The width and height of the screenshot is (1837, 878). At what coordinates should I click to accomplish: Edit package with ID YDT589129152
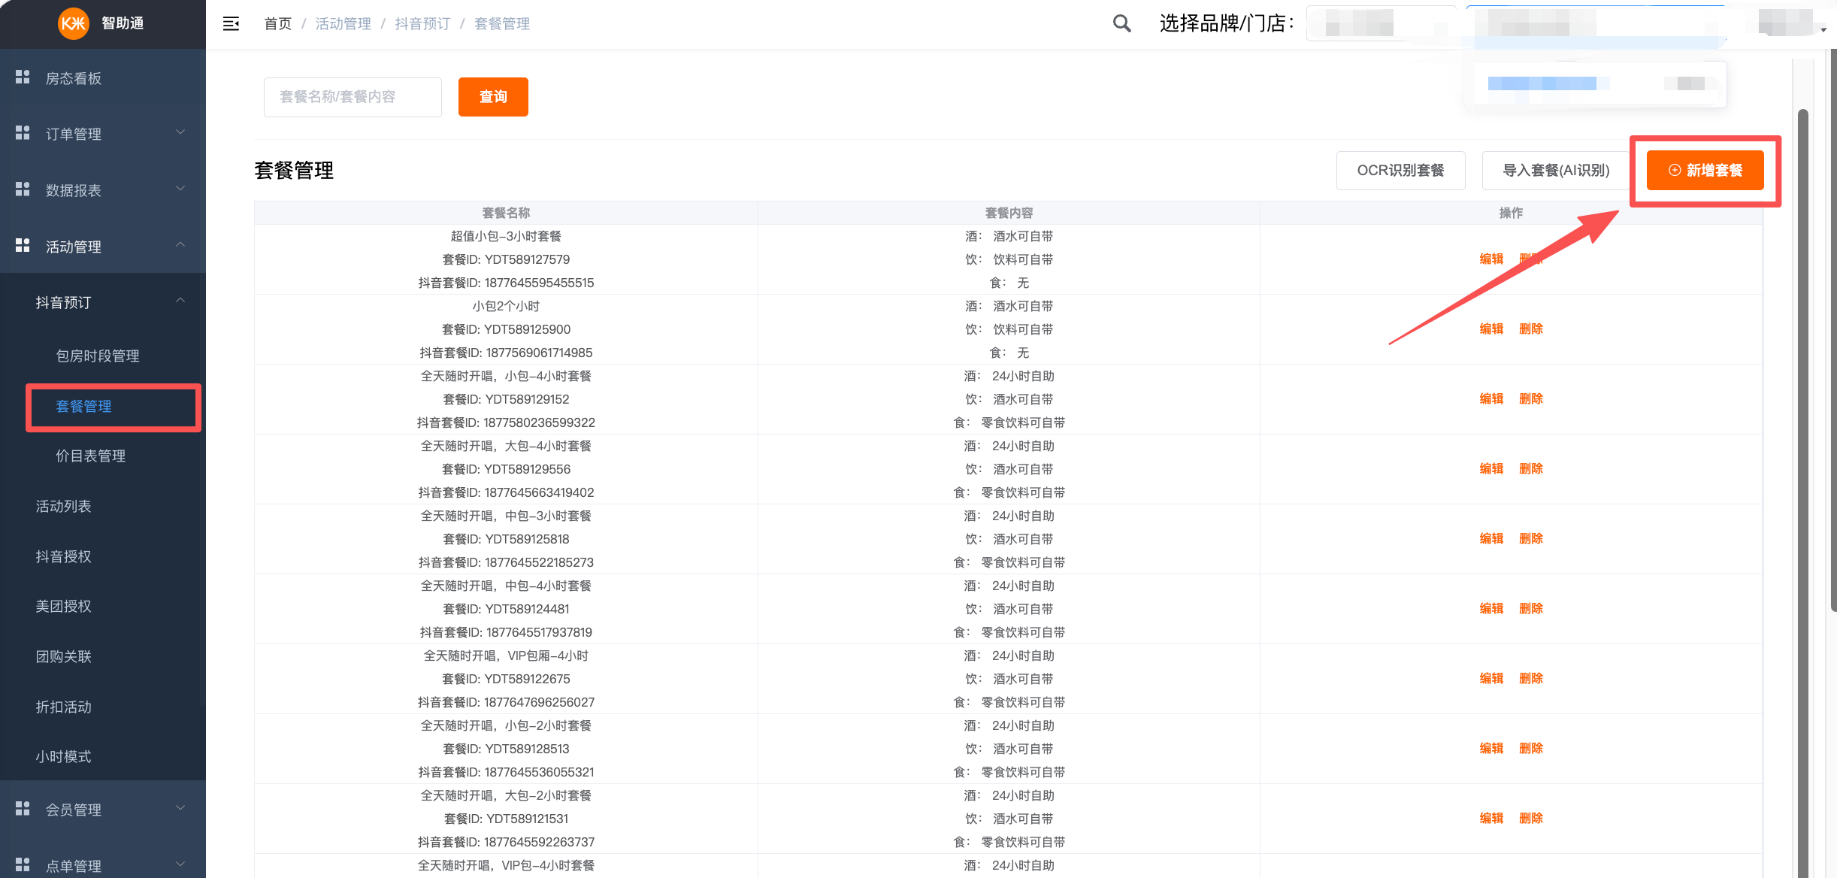[1491, 399]
